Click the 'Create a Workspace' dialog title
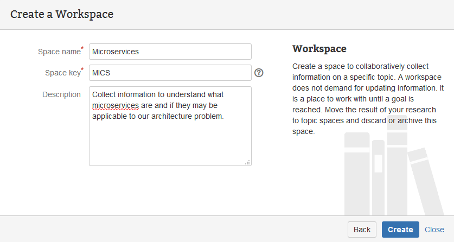This screenshot has height=242, width=454. click(62, 14)
